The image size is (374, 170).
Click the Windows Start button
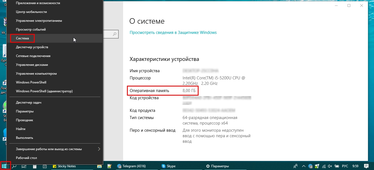pos(5,166)
